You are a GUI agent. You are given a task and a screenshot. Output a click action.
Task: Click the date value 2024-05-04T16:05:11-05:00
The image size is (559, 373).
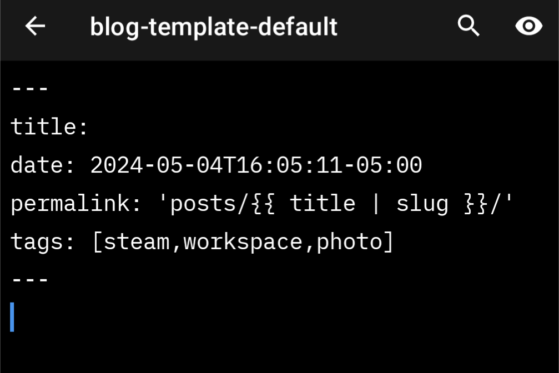(256, 165)
